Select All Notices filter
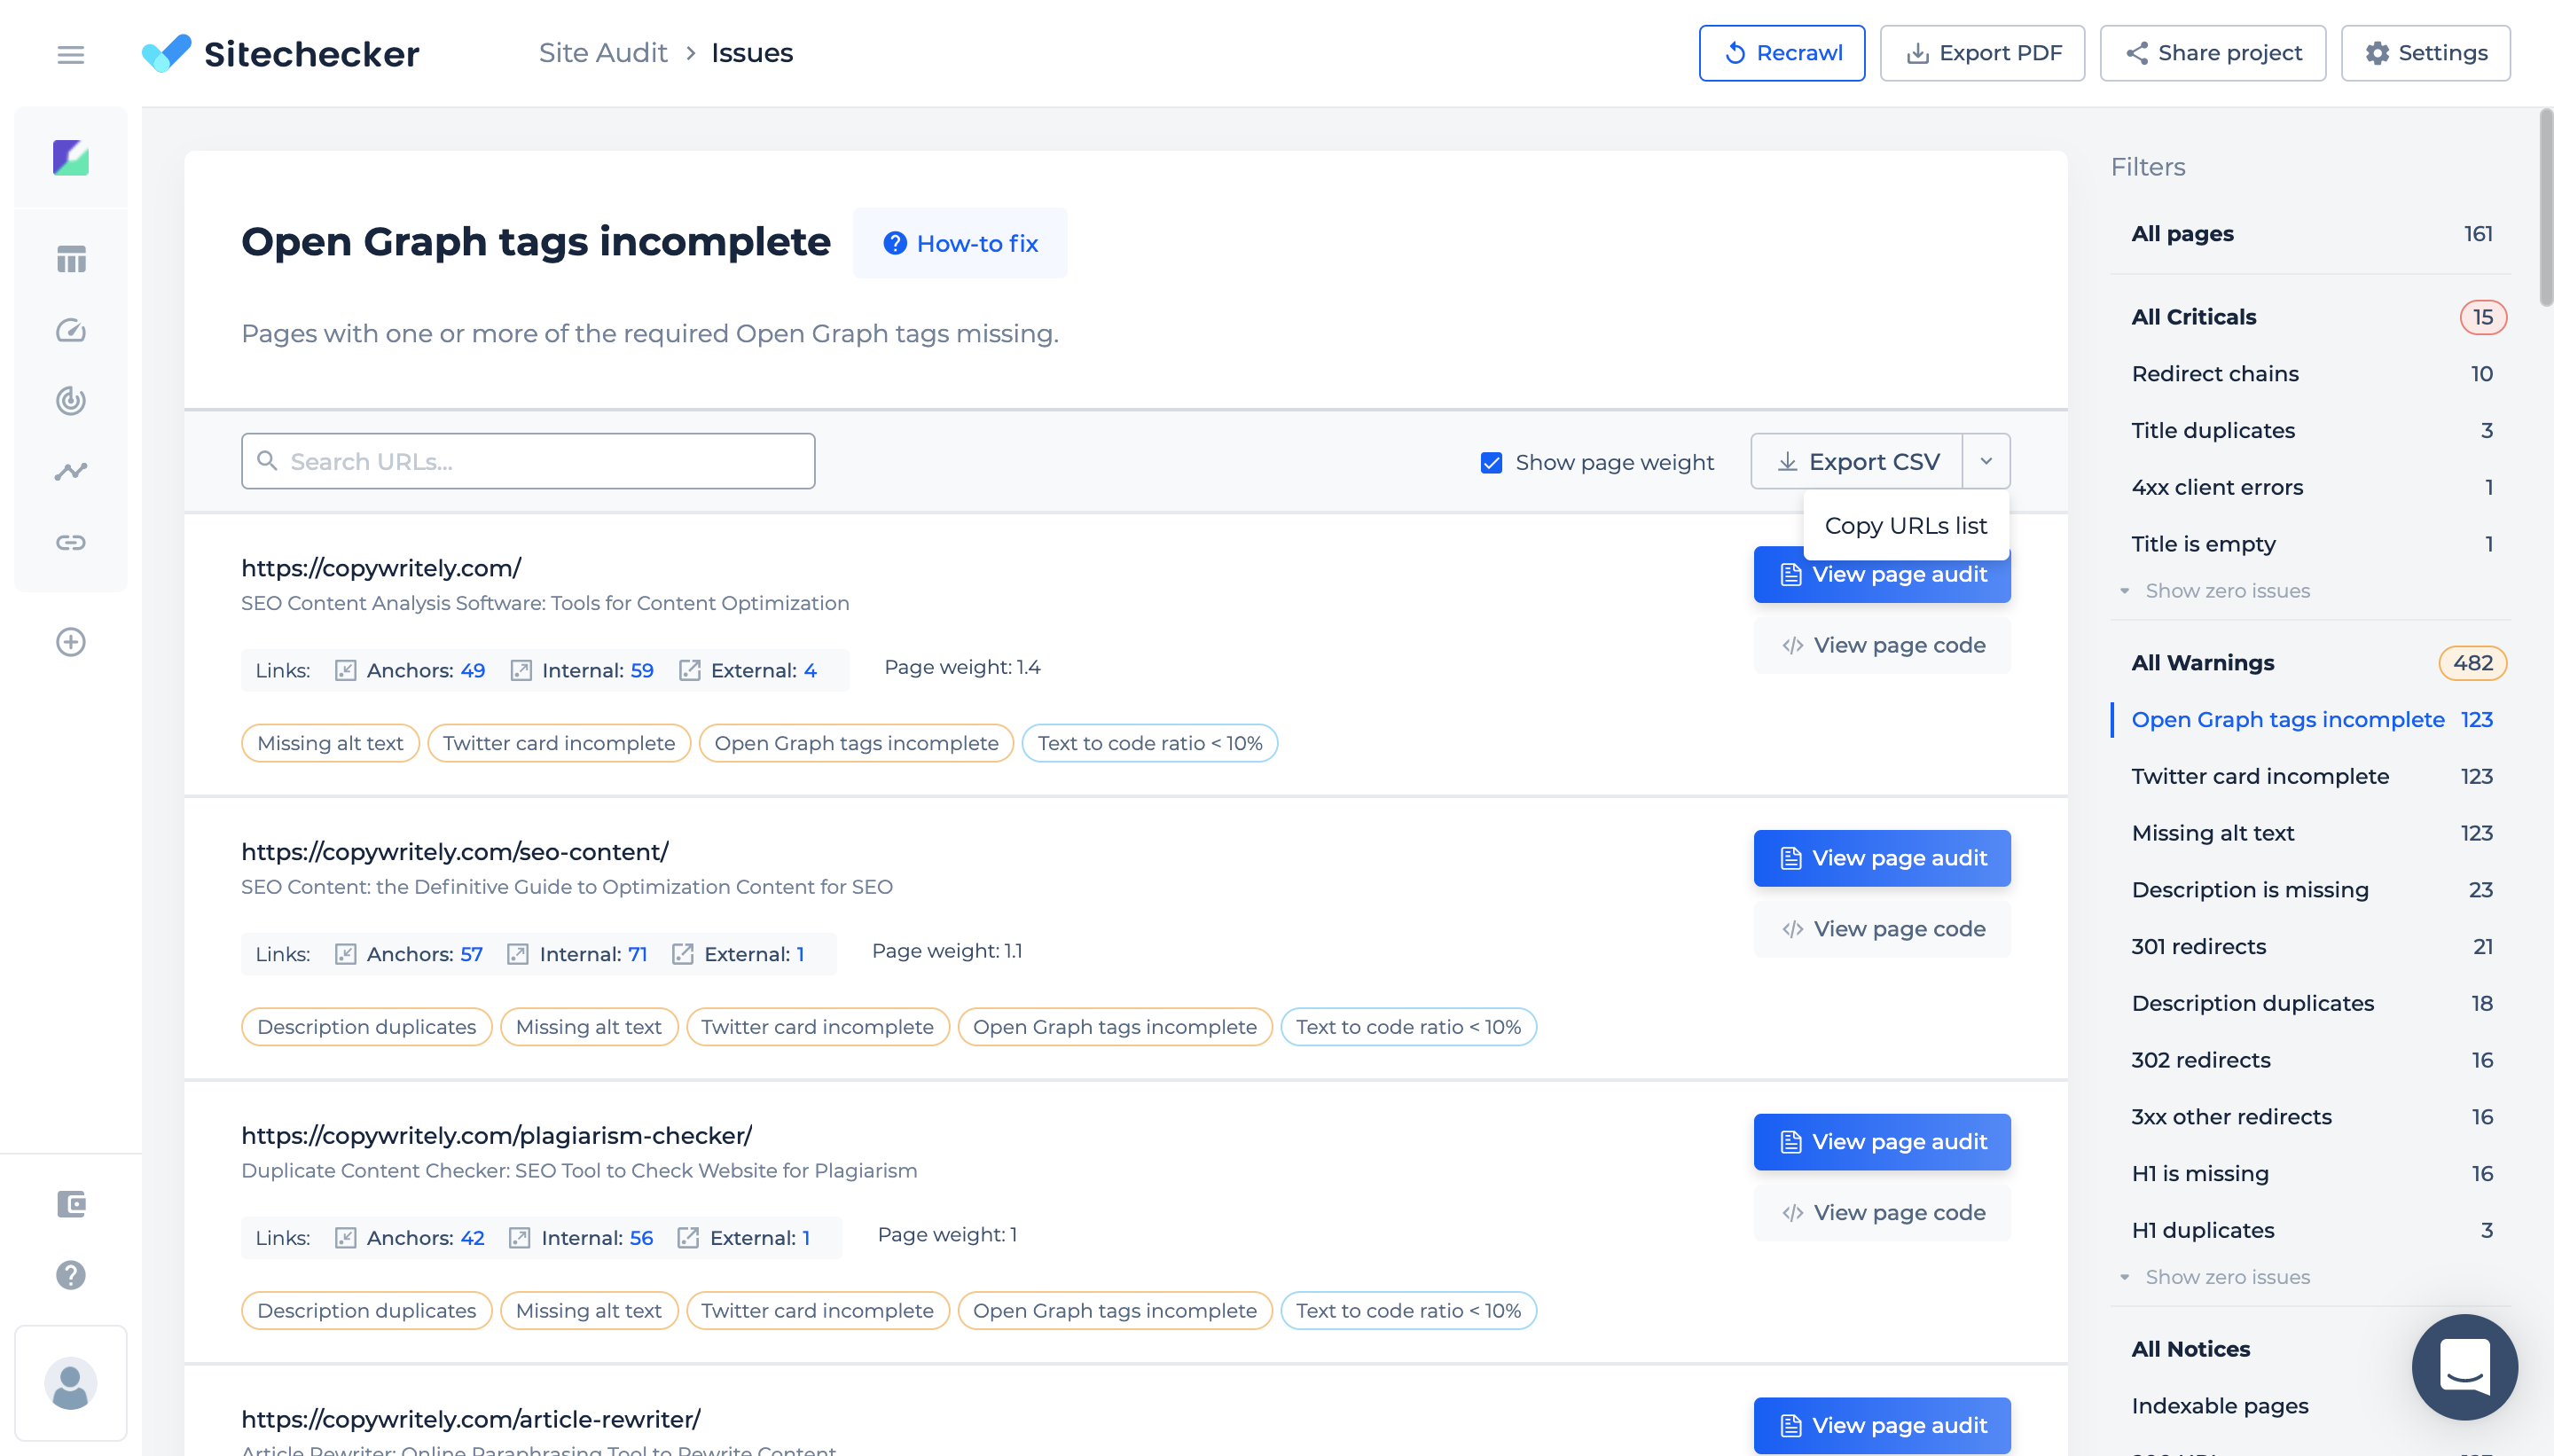Image resolution: width=2554 pixels, height=1456 pixels. [x=2190, y=1349]
